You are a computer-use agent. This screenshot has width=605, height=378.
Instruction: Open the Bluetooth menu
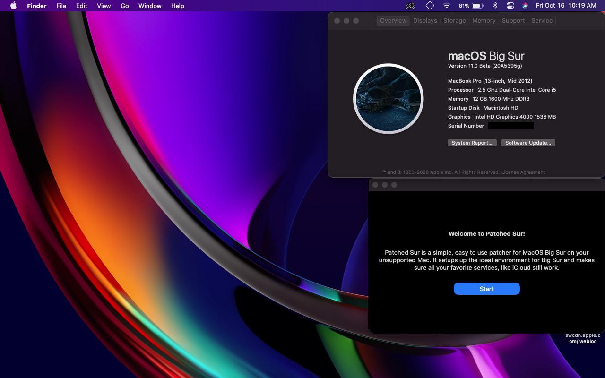[x=495, y=6]
